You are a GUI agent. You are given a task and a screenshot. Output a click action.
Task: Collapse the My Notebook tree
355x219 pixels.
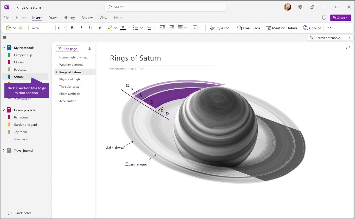[3, 48]
